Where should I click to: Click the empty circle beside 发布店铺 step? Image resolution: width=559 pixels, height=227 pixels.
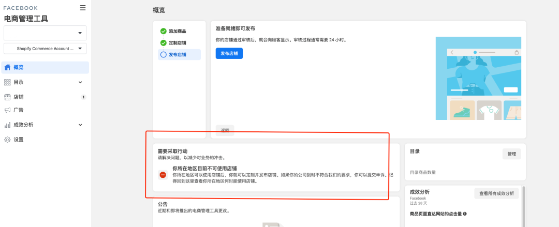click(163, 54)
